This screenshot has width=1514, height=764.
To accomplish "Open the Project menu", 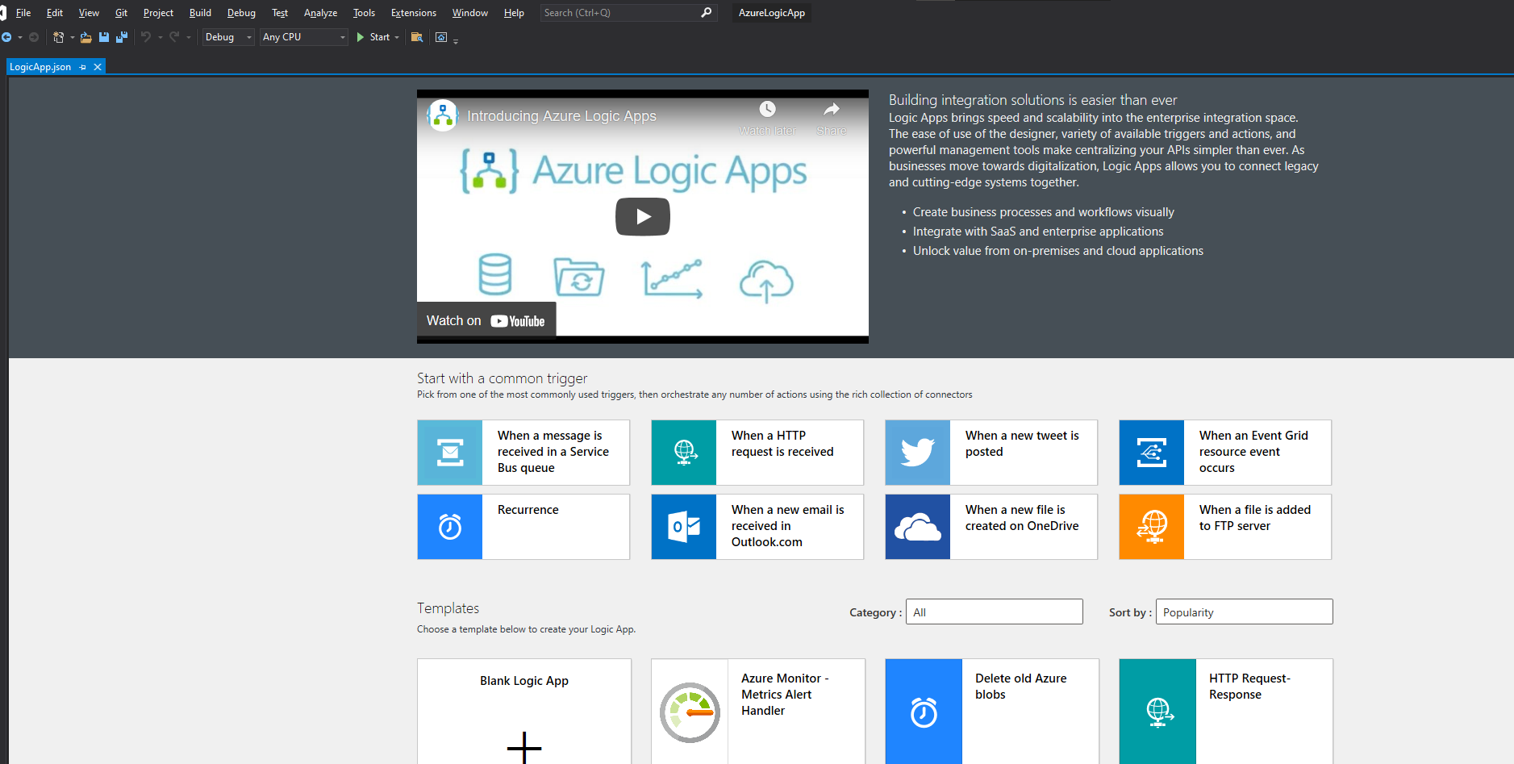I will pos(158,13).
